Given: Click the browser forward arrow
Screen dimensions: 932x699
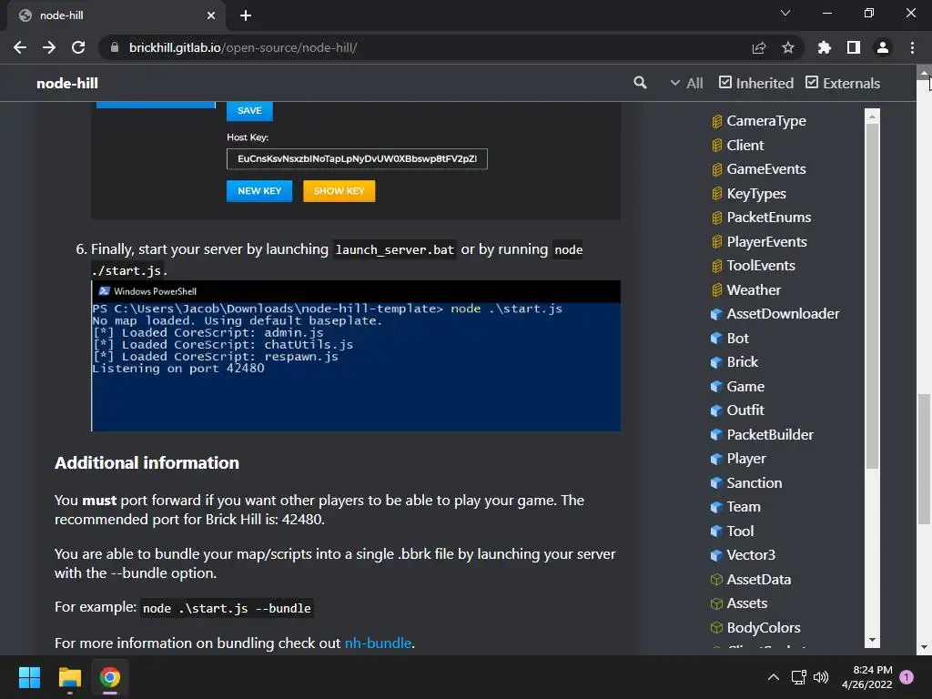Looking at the screenshot, I should click(x=49, y=47).
